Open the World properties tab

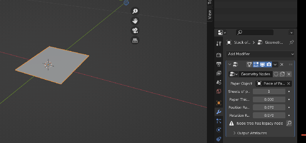pyautogui.click(x=219, y=91)
